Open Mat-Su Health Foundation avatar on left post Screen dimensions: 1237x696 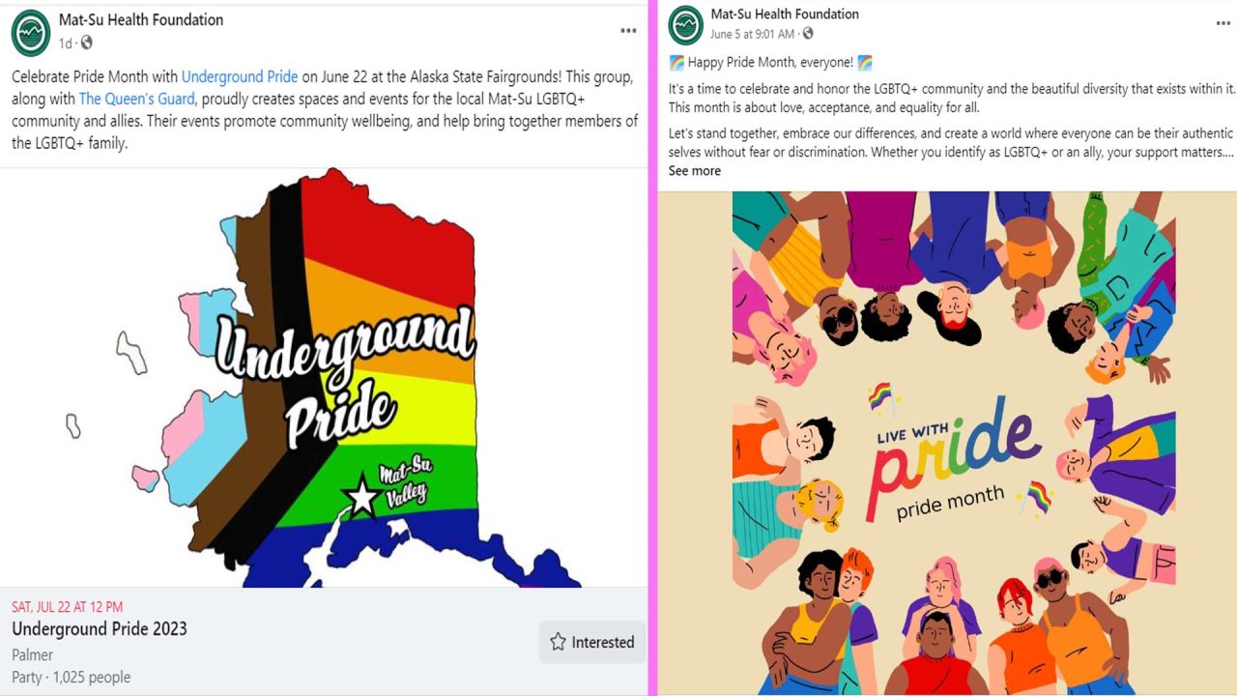31,33
